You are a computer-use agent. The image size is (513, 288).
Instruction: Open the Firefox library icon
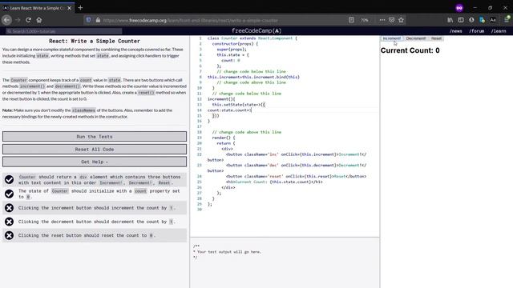tap(450, 20)
